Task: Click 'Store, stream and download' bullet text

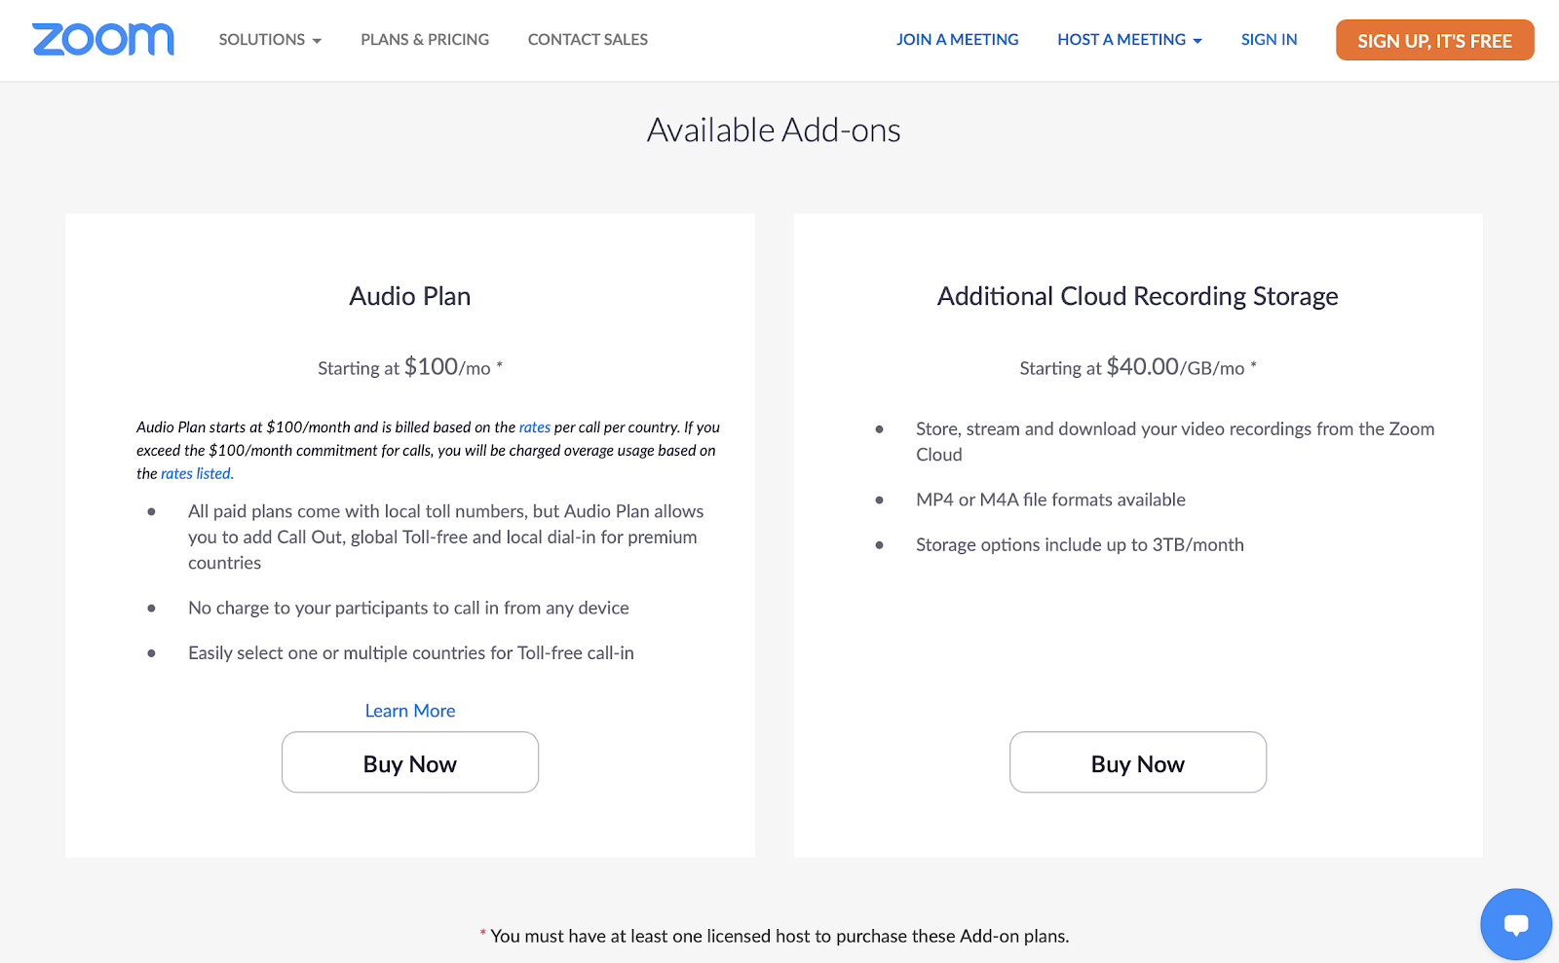Action: [x=1175, y=441]
